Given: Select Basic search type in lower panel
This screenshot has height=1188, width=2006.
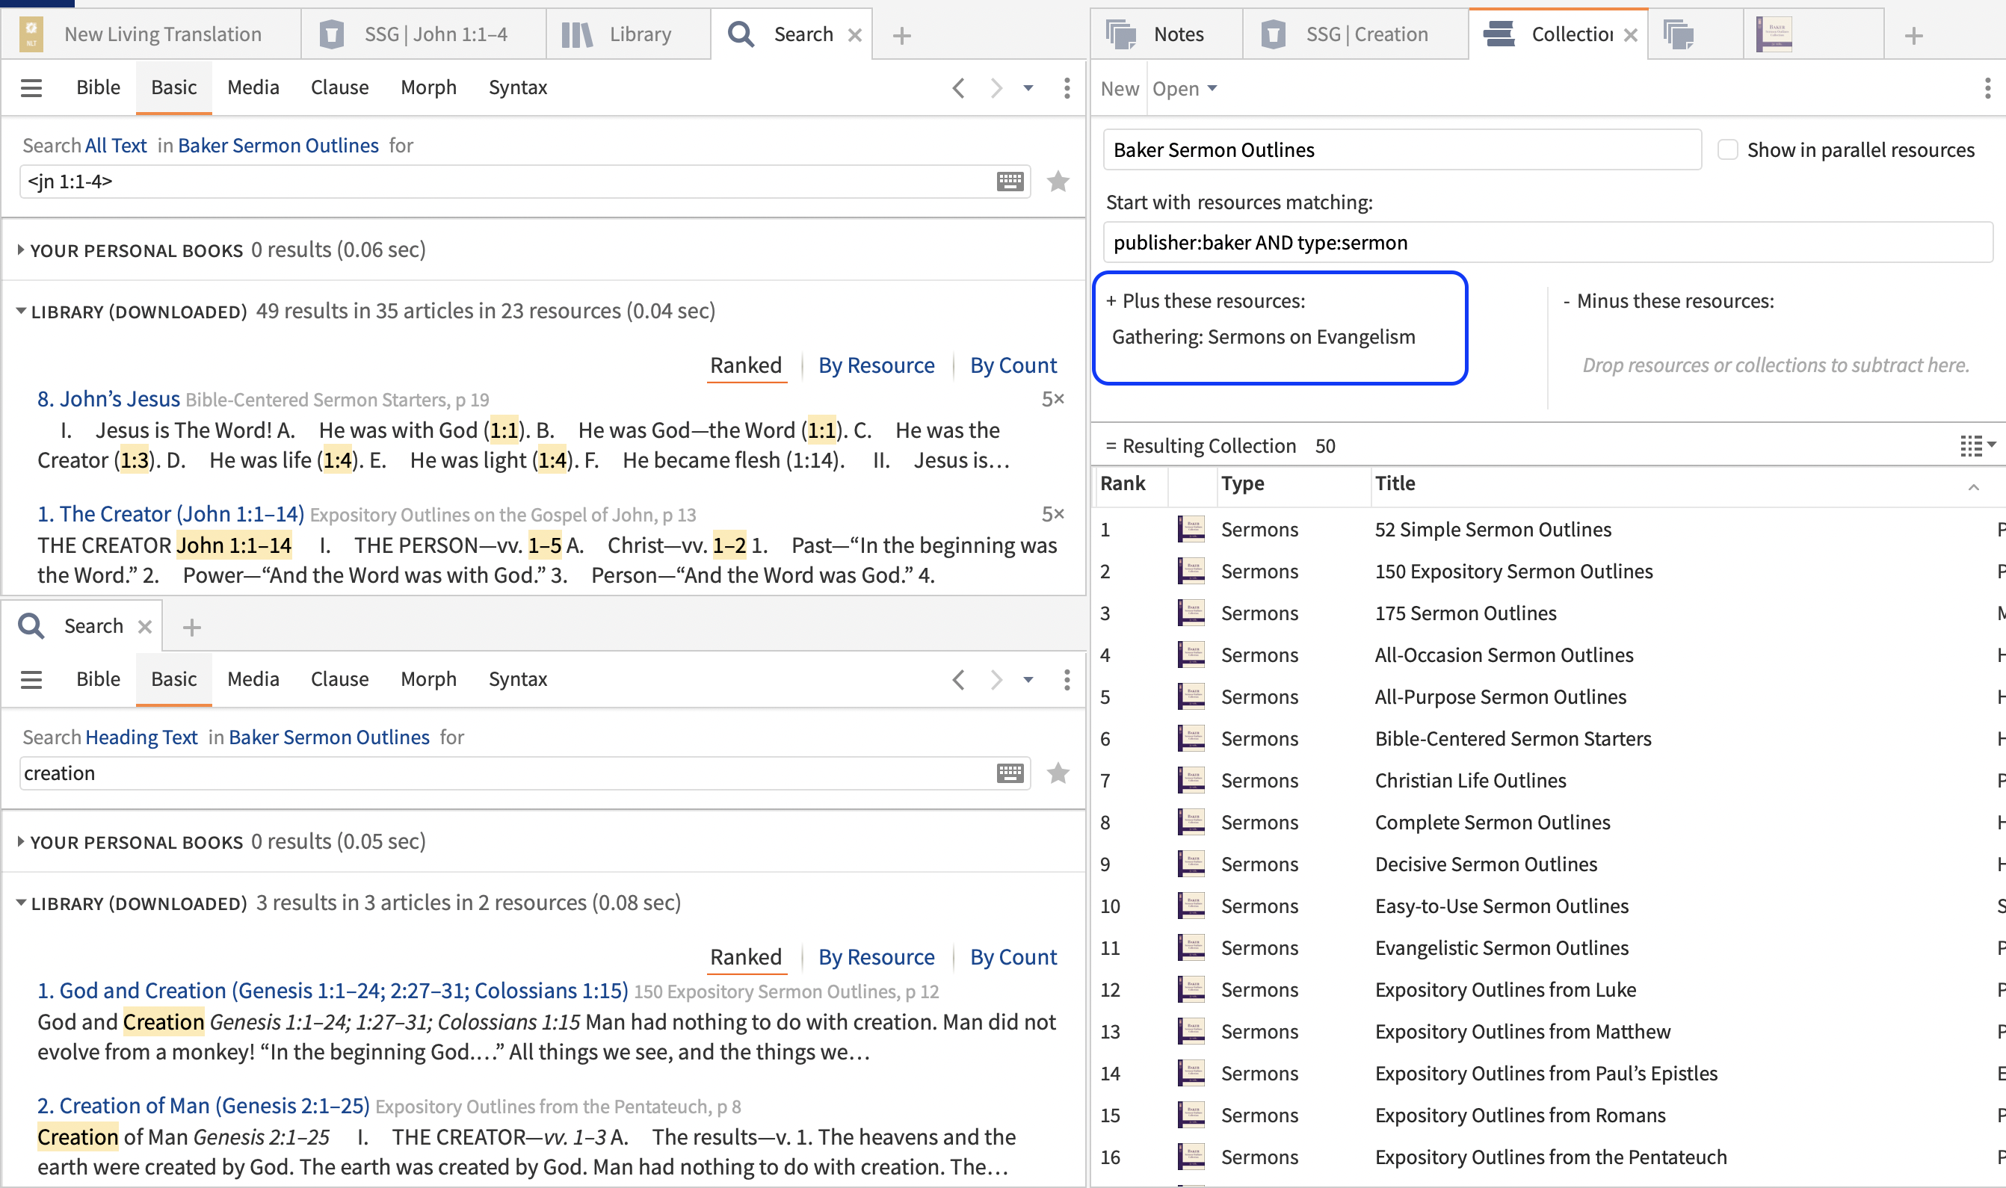Looking at the screenshot, I should [x=174, y=679].
